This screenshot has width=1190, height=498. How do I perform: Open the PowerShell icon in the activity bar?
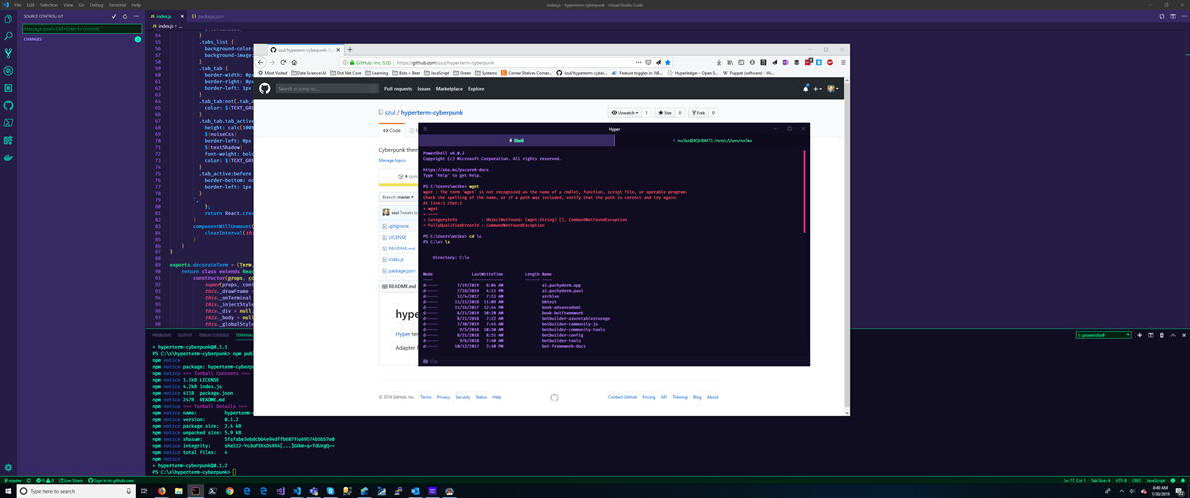[x=8, y=122]
